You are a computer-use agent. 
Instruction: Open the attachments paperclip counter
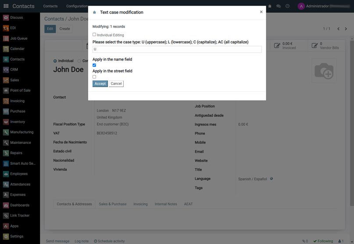(x=305, y=241)
